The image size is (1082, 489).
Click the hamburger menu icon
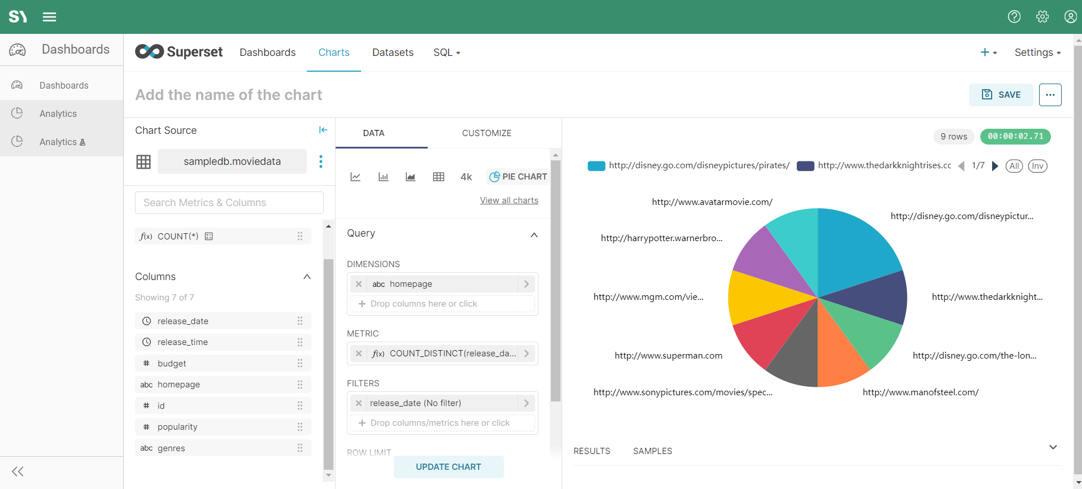(50, 17)
